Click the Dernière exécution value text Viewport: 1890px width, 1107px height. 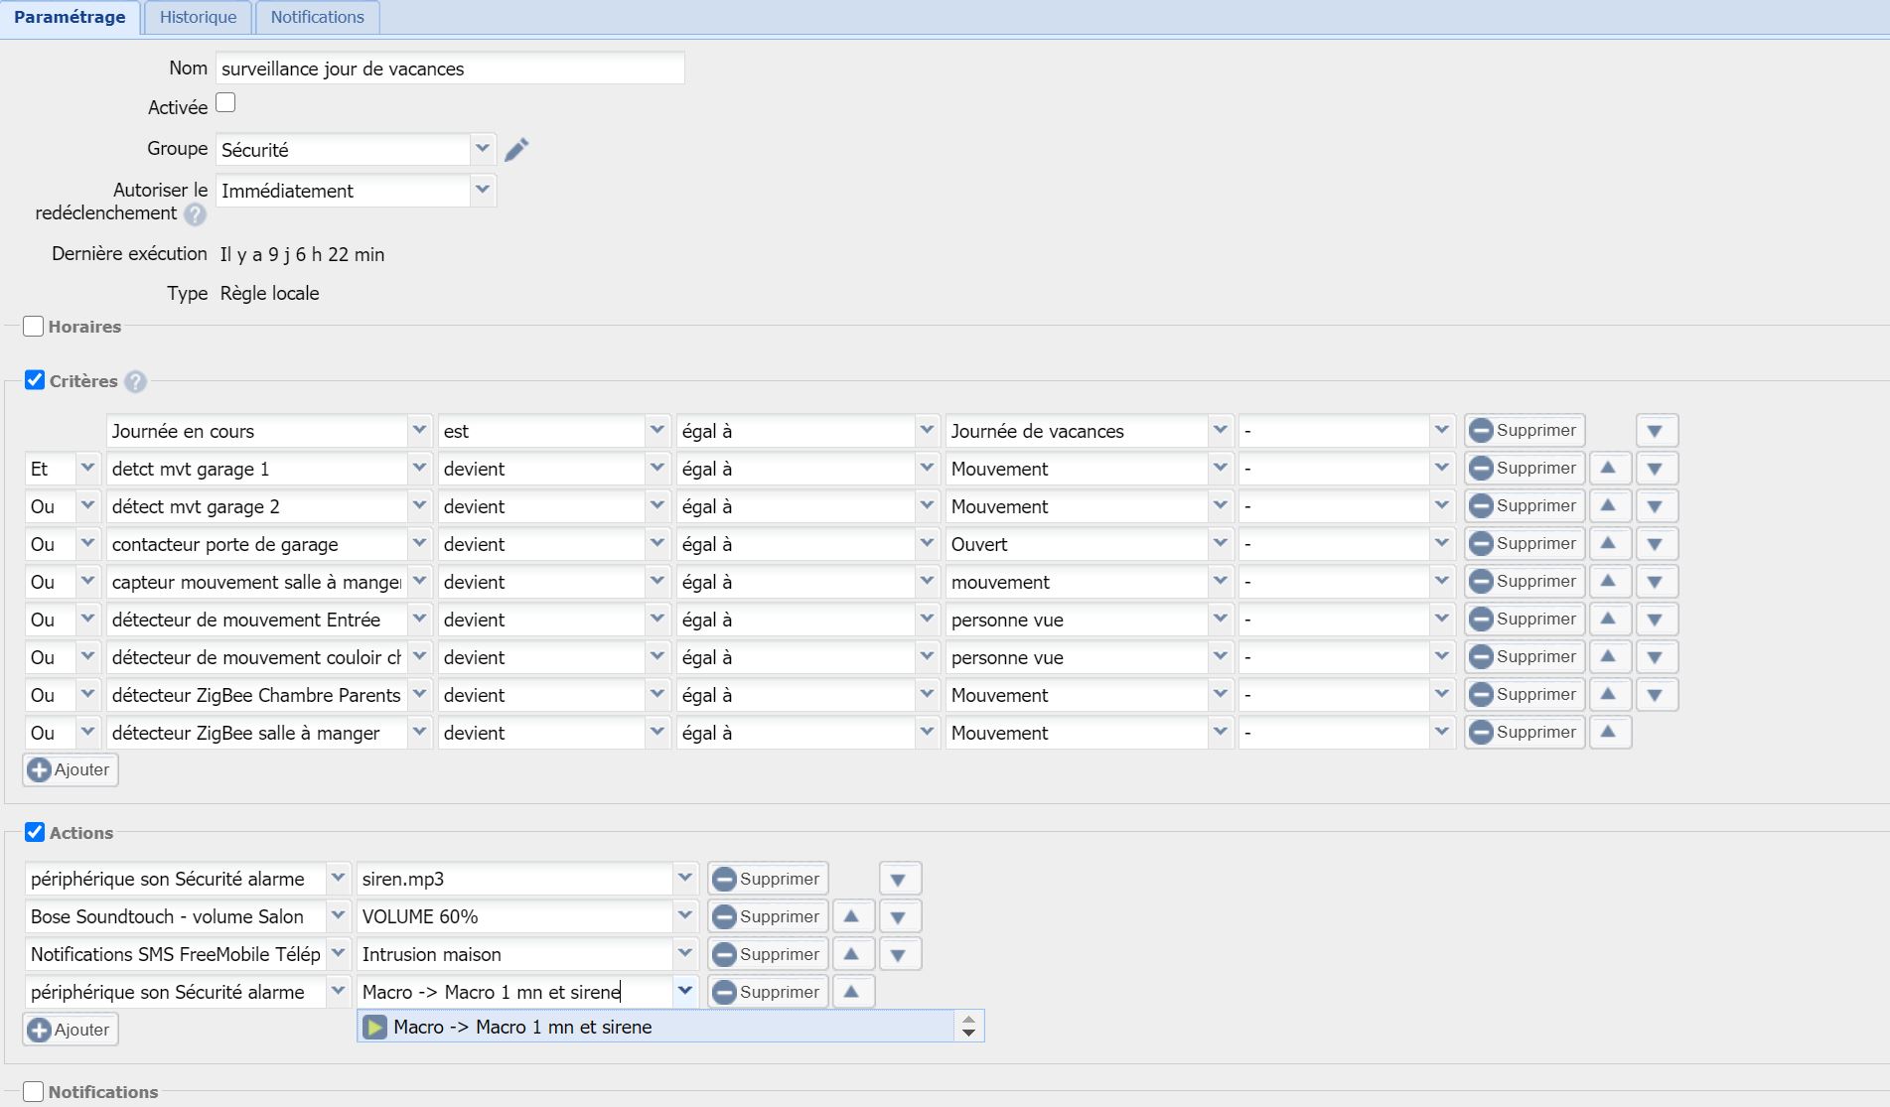pyautogui.click(x=302, y=254)
